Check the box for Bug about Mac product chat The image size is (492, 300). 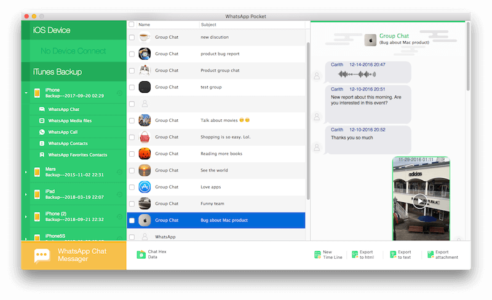coord(132,220)
